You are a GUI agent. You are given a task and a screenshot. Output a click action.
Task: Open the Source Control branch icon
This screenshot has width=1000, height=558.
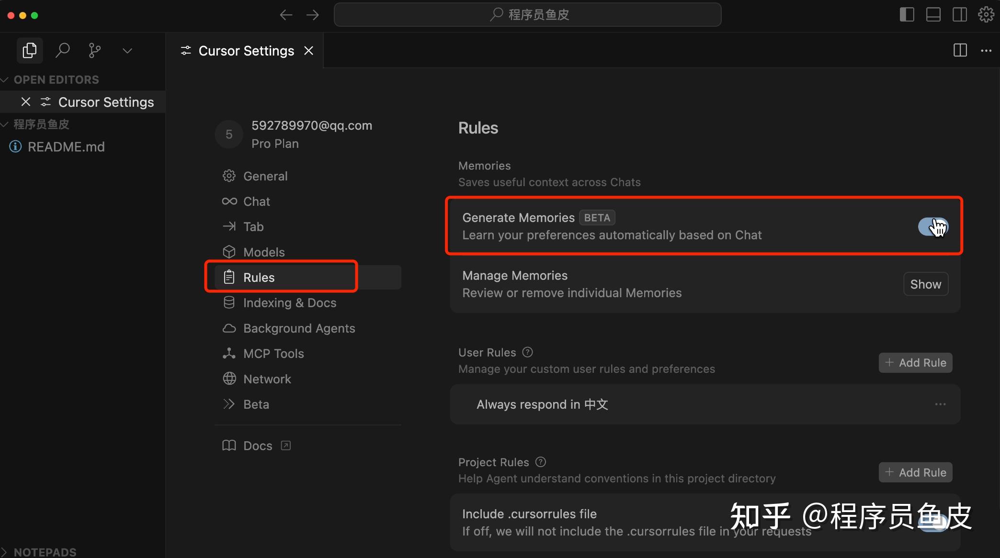pyautogui.click(x=95, y=50)
